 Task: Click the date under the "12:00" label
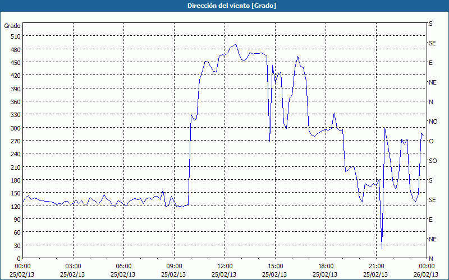(224, 274)
